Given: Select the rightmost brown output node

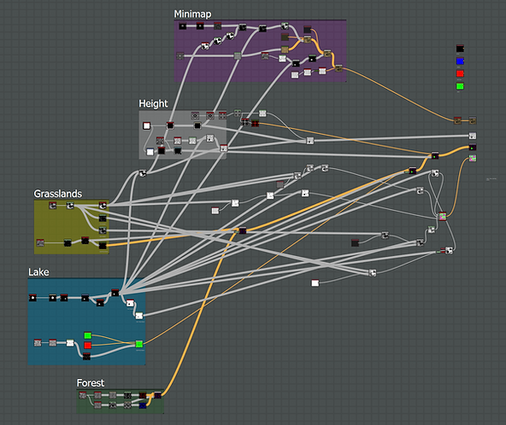Looking at the screenshot, I should tap(473, 120).
